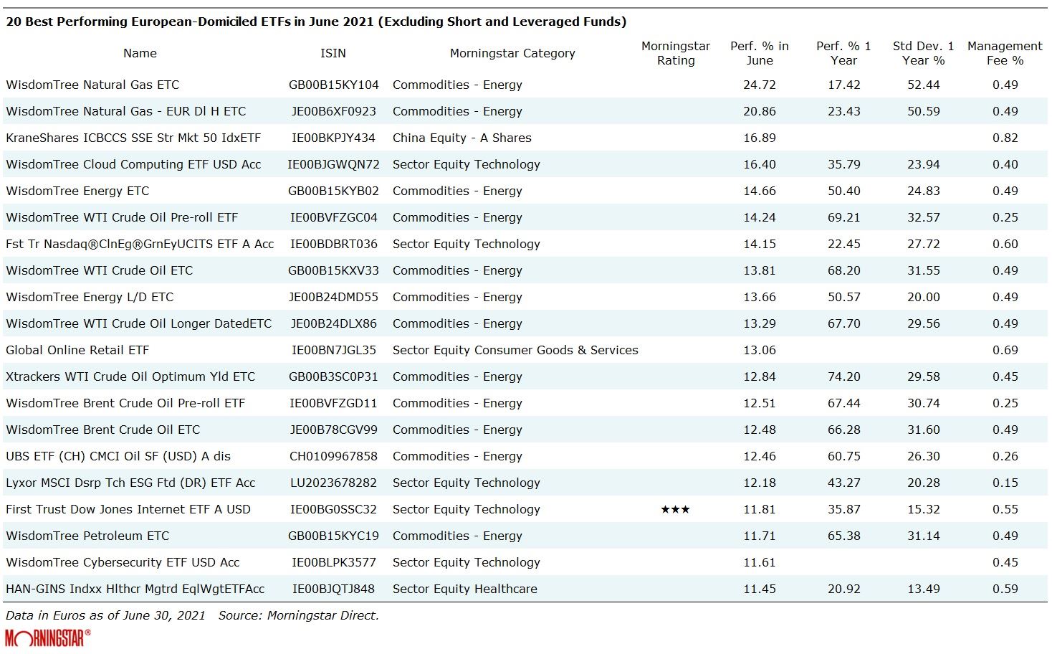Click the Morningstar Rating column header
1052x654 pixels.
(675, 53)
